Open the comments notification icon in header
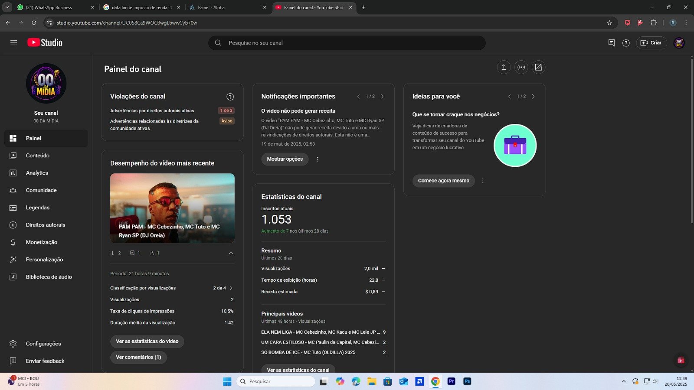This screenshot has width=694, height=390. 612,43
